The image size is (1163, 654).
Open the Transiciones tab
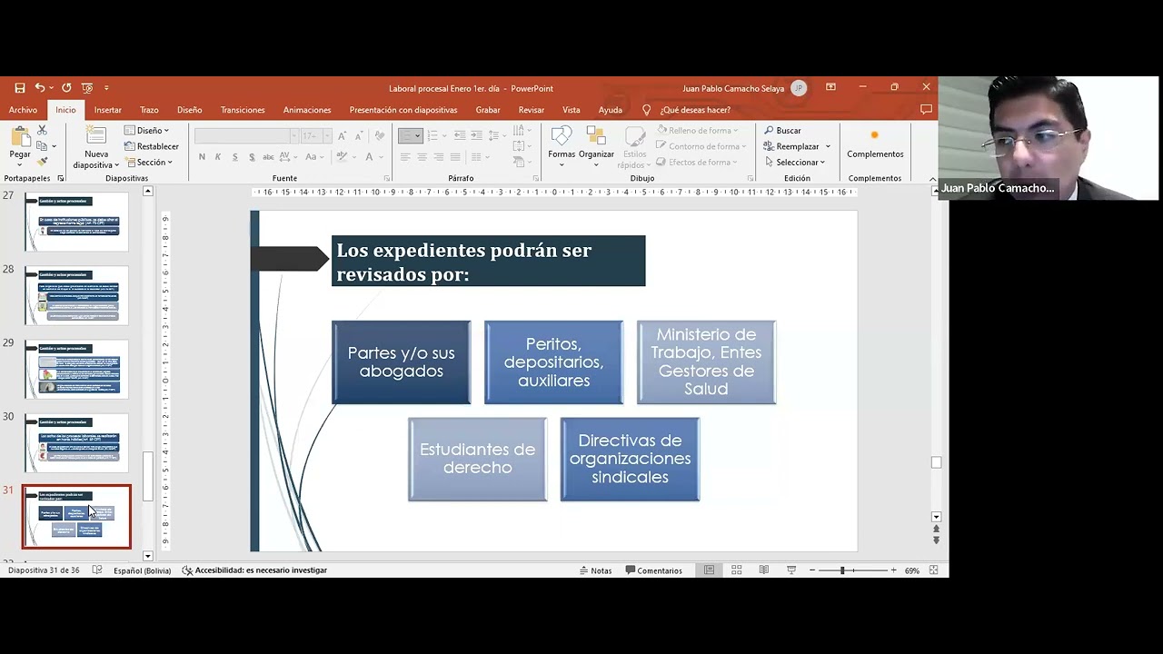(243, 110)
